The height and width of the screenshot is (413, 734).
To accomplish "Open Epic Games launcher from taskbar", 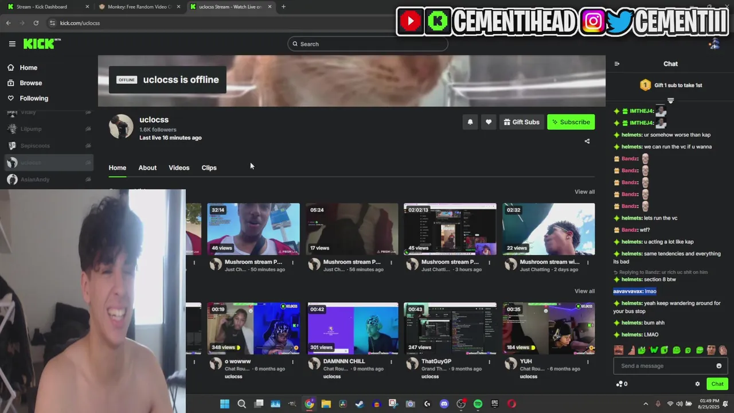I will click(x=494, y=404).
